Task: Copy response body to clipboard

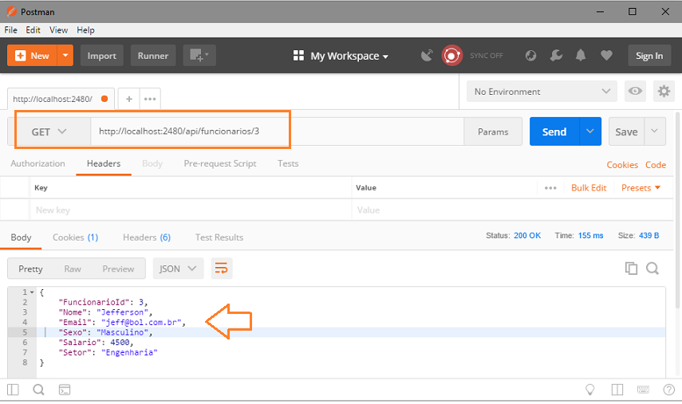Action: [x=631, y=269]
